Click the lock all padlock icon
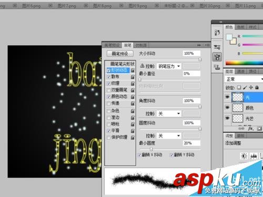 [x=257, y=87]
